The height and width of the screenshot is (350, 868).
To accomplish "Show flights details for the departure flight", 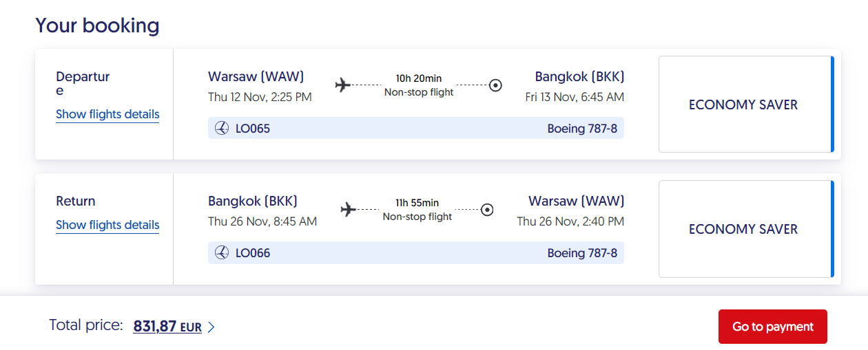I will tap(107, 115).
